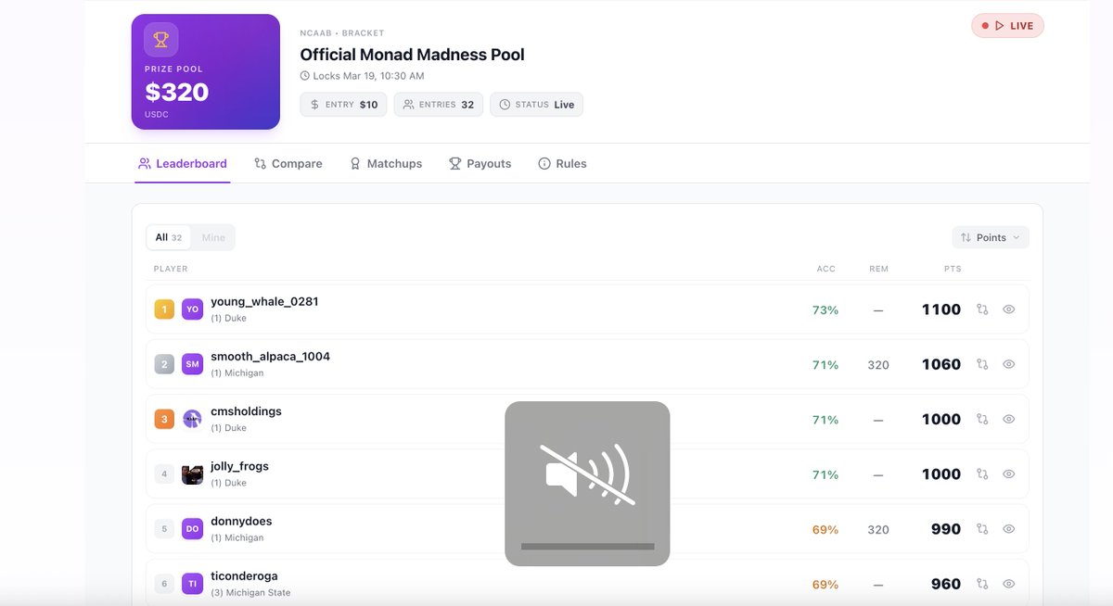Click the Entry $10 chip
The height and width of the screenshot is (606, 1113).
coord(343,105)
